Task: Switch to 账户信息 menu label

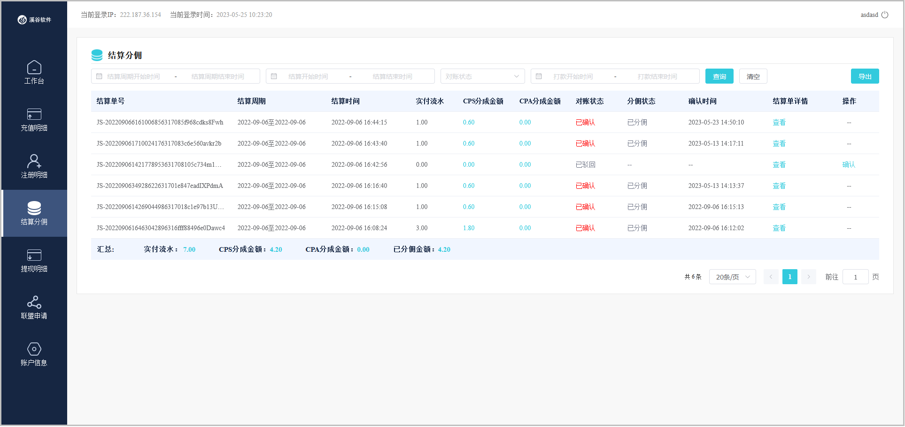Action: [34, 363]
